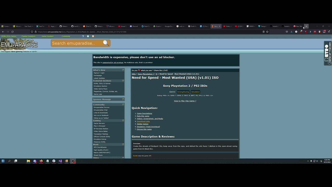
Task: Switch to the New Tab tab
Action: 298,26
